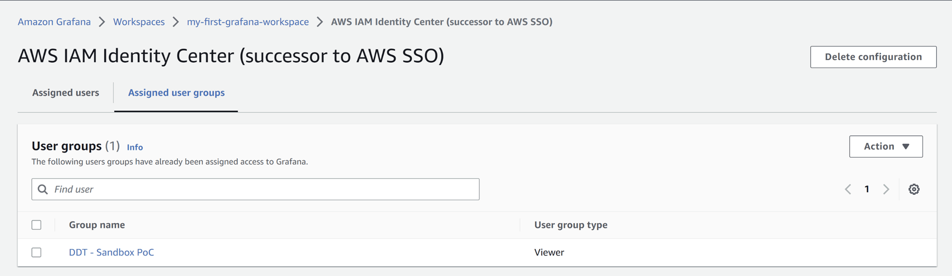Go to the previous page arrow

(x=848, y=189)
